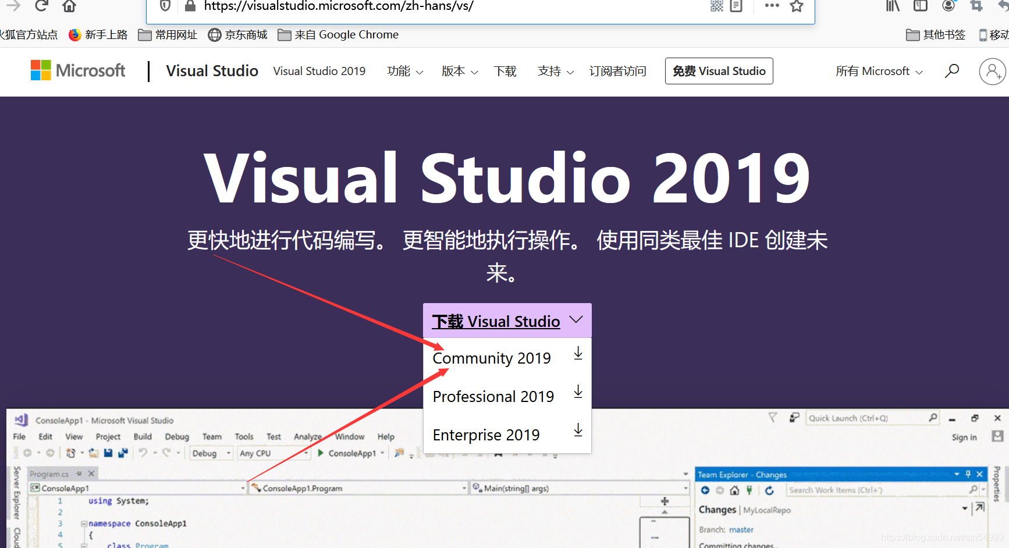Open the tracking protection shield icon
Screen dimensions: 1009x548
click(165, 6)
